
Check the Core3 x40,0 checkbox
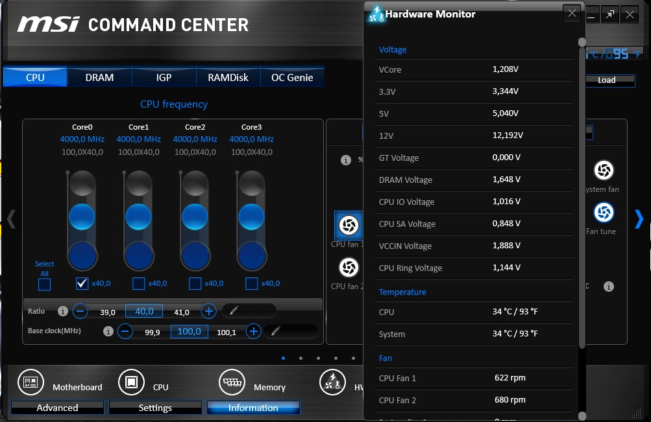252,283
